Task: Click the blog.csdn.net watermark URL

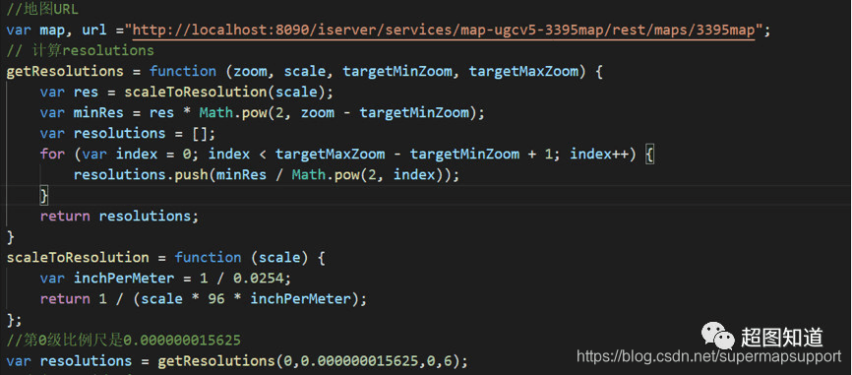Action: [708, 356]
